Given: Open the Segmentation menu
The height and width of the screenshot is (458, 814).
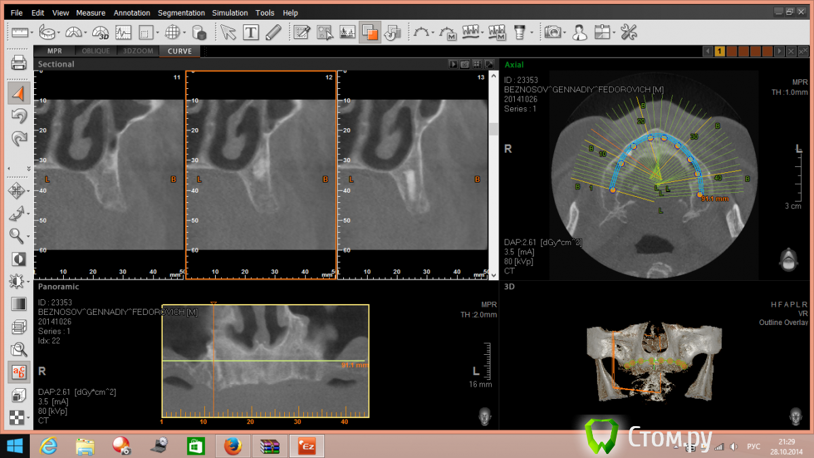Looking at the screenshot, I should tap(181, 13).
